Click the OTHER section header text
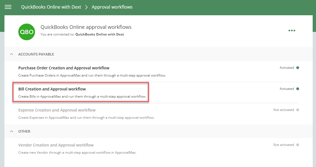Screen dimensions: 316x167 coord(24,131)
